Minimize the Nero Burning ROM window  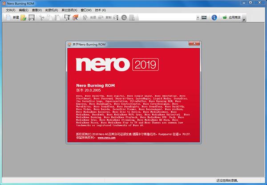pyautogui.click(x=244, y=3)
